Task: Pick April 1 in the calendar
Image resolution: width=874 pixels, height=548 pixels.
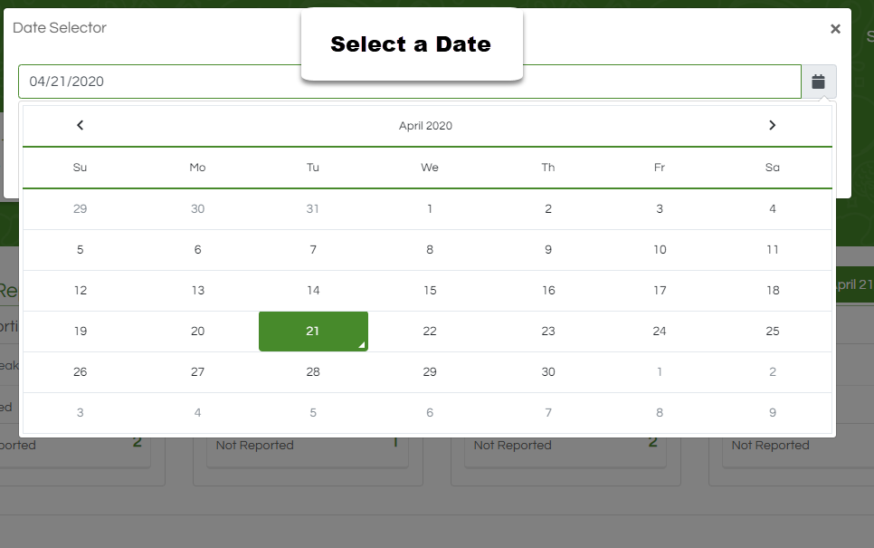Action: click(x=430, y=209)
